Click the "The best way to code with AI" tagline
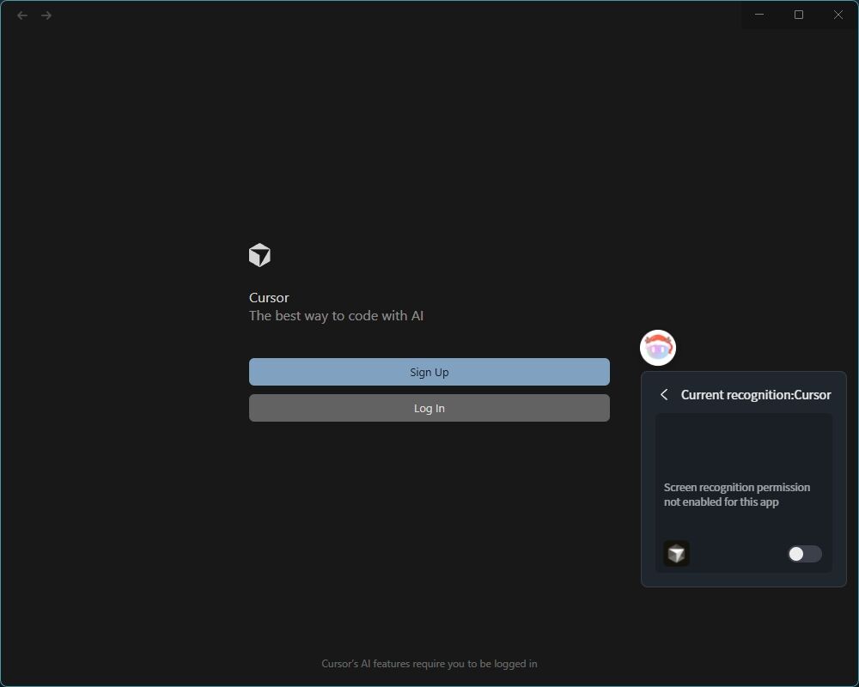 (336, 316)
